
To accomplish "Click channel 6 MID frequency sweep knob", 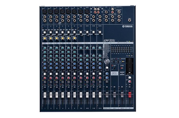I will pos(74,52).
